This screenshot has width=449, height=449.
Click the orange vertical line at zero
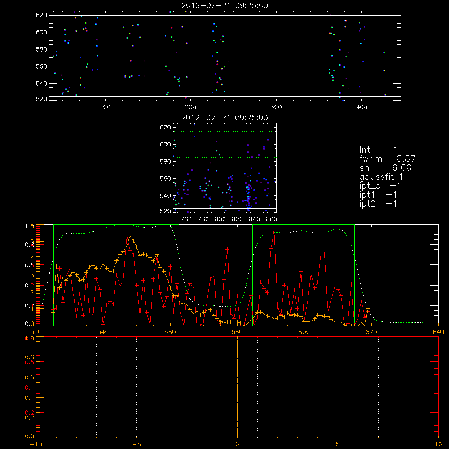pyautogui.click(x=237, y=387)
